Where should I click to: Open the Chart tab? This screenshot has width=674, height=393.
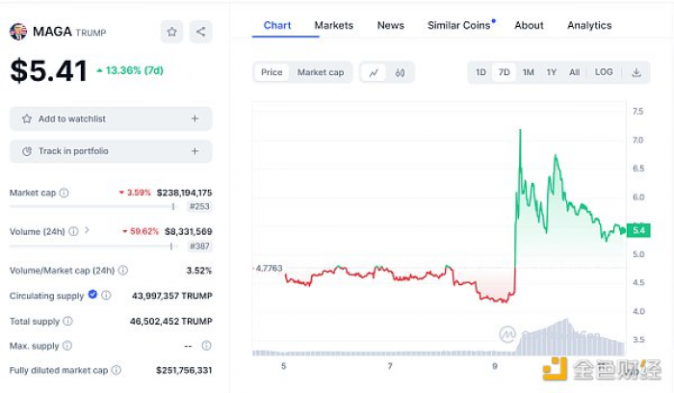click(x=277, y=25)
